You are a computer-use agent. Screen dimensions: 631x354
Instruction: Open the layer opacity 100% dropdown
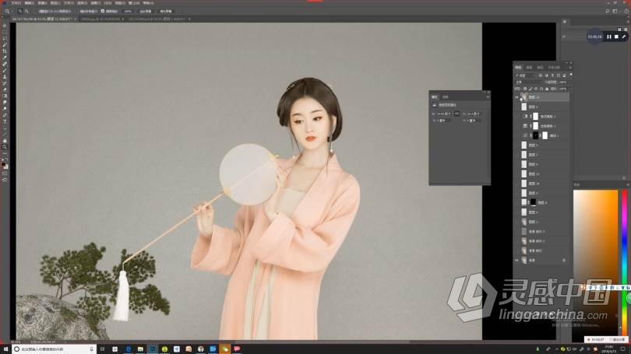click(x=563, y=82)
